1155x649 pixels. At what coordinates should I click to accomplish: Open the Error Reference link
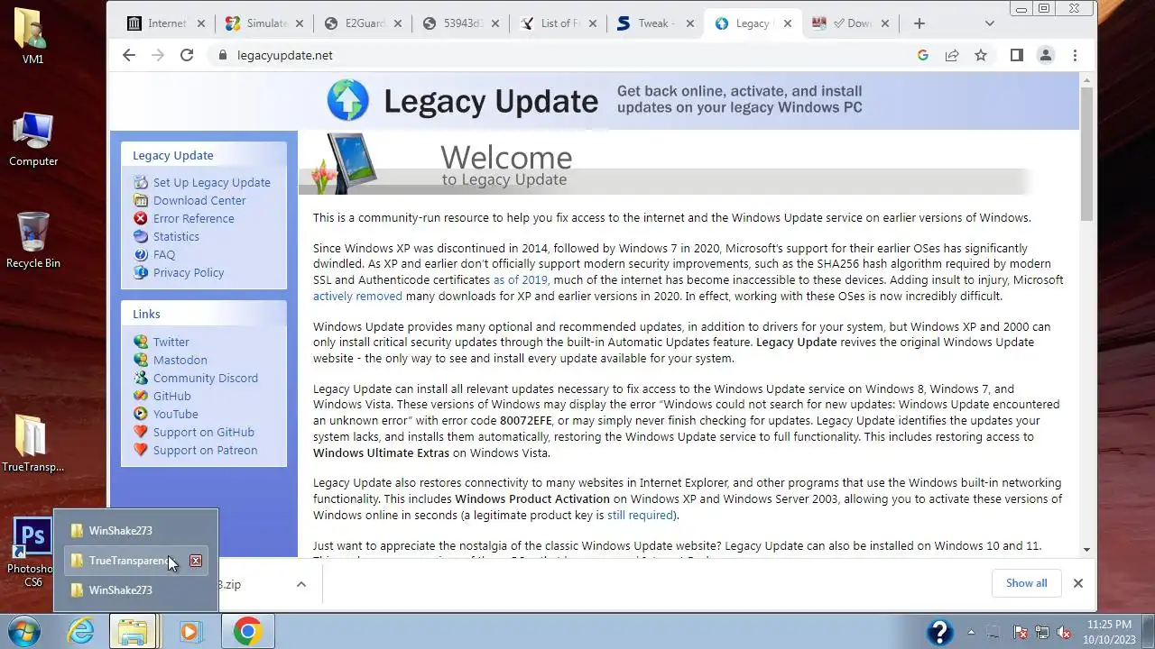(193, 218)
